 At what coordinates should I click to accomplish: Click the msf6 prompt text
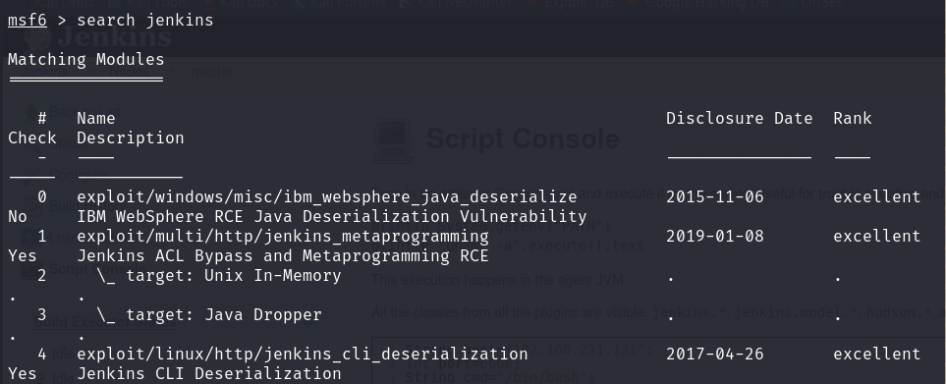click(x=28, y=20)
